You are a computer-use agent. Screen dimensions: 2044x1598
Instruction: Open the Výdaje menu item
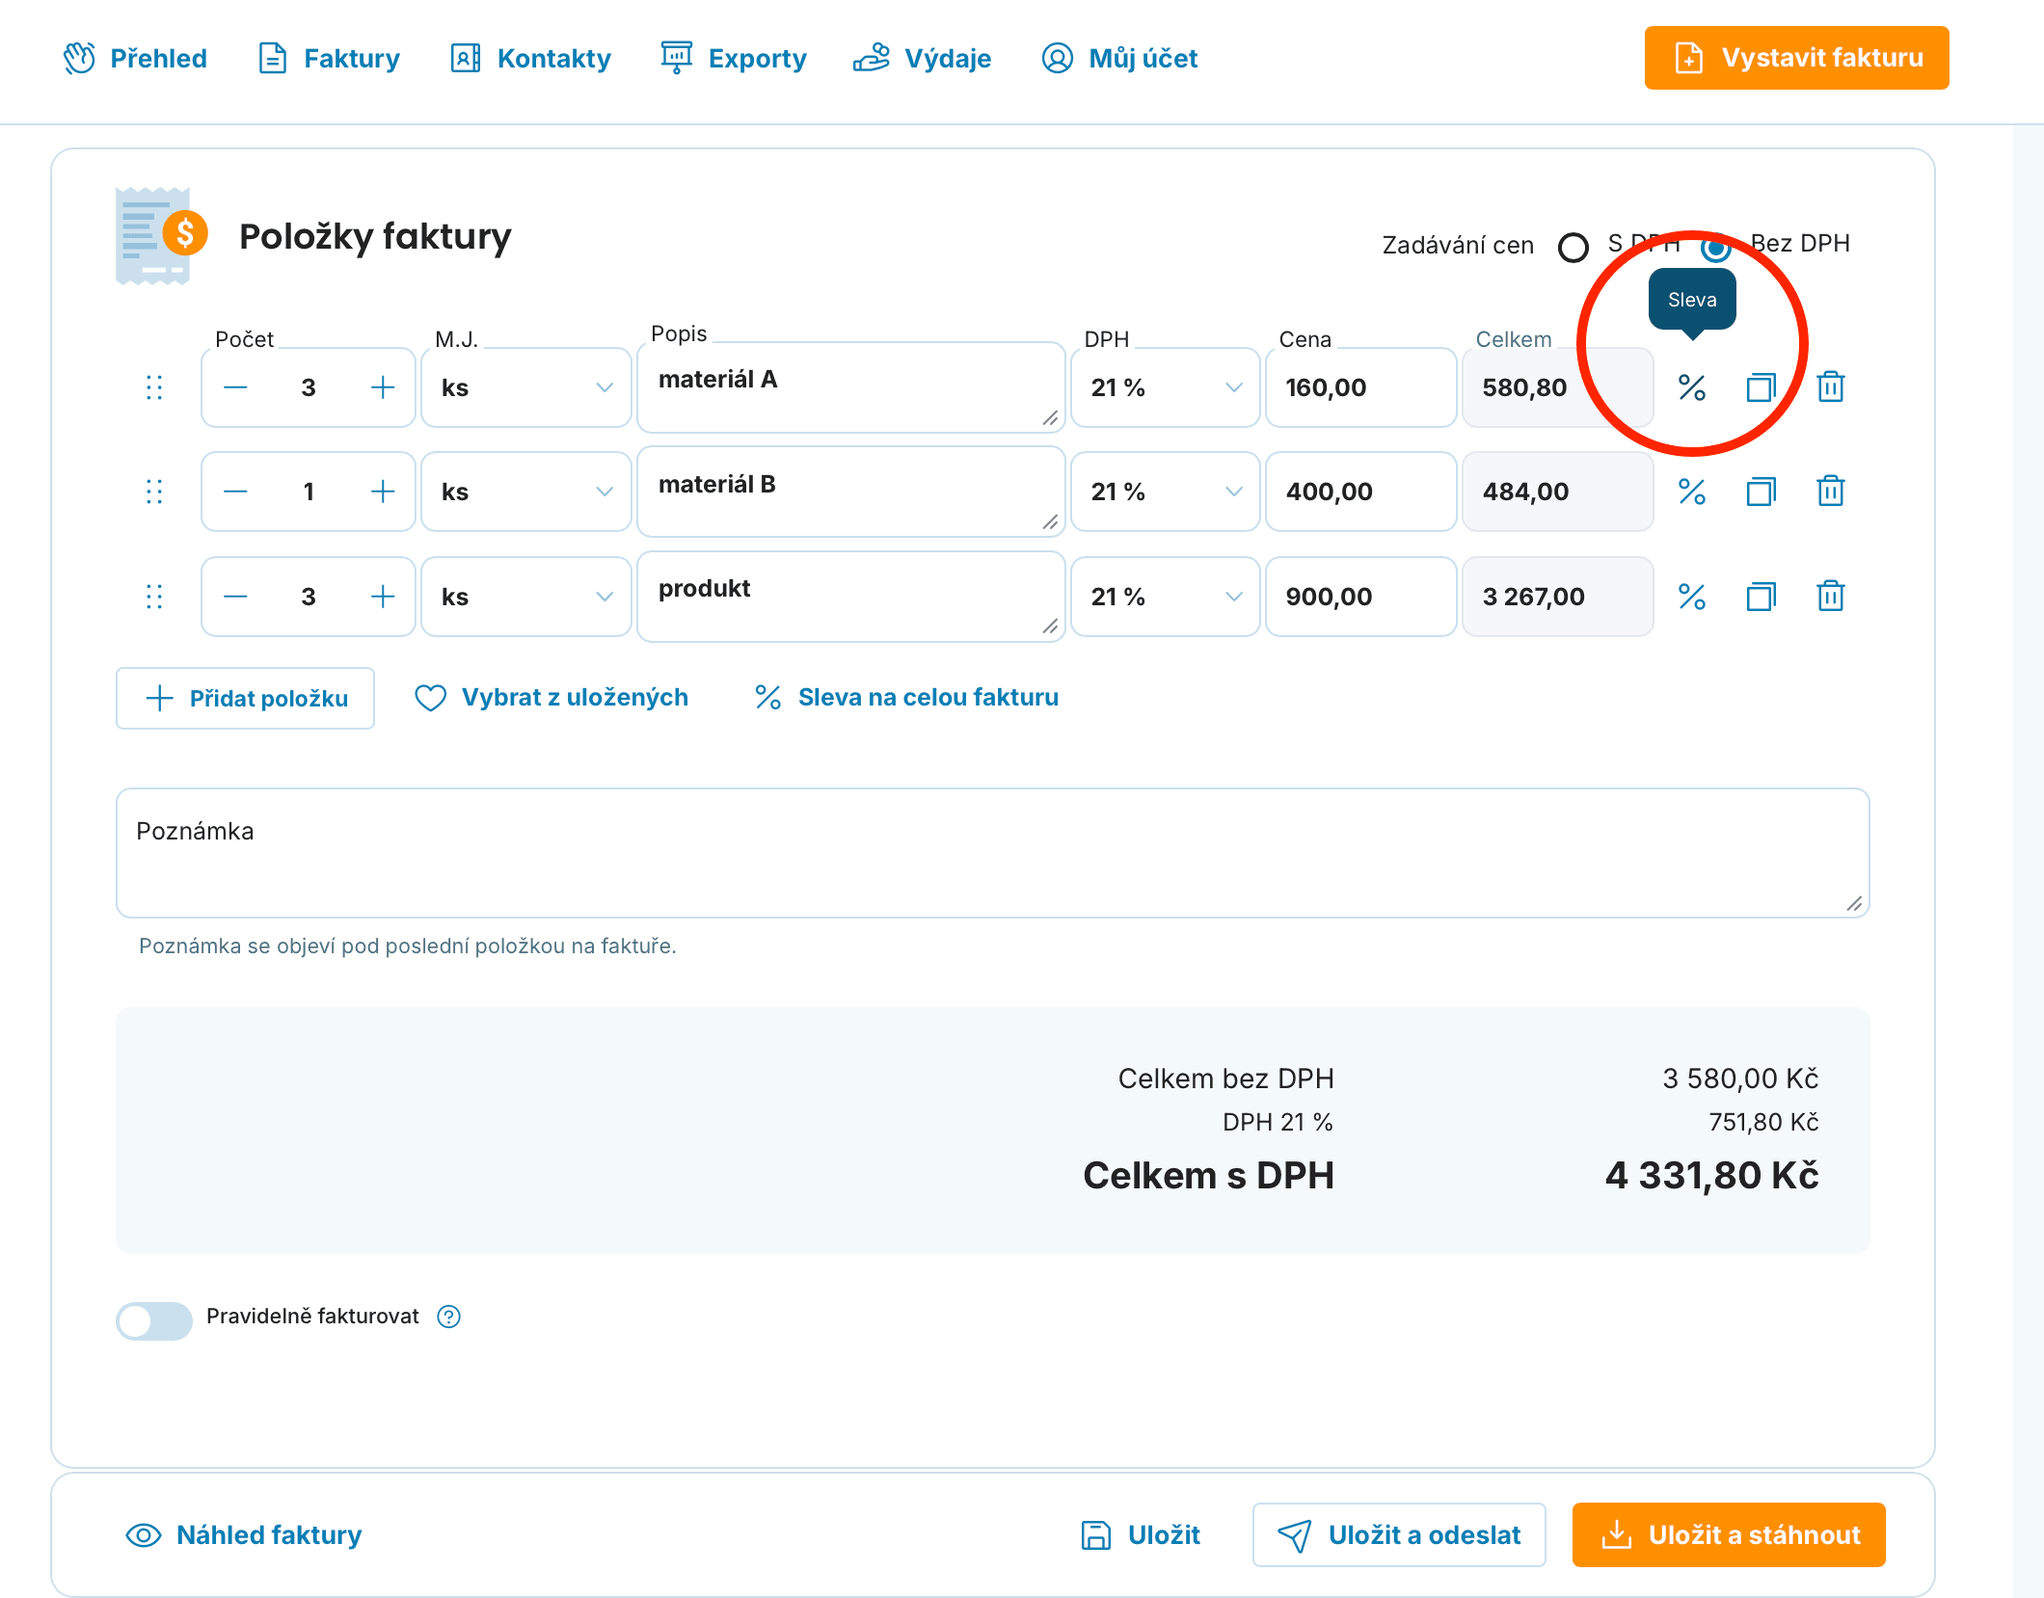point(922,58)
